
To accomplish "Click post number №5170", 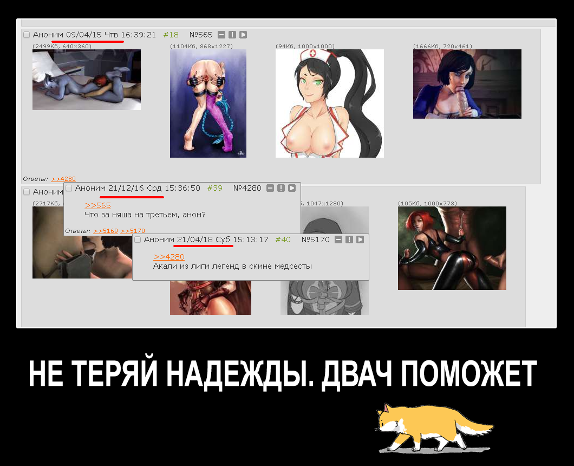I will pyautogui.click(x=316, y=240).
